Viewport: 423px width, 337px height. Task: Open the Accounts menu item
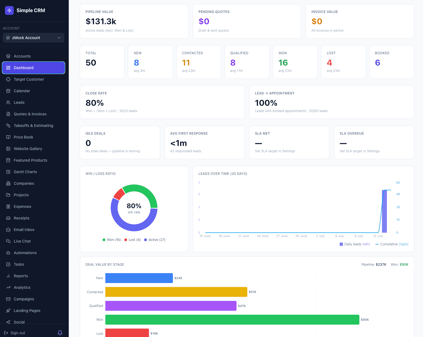[34, 56]
